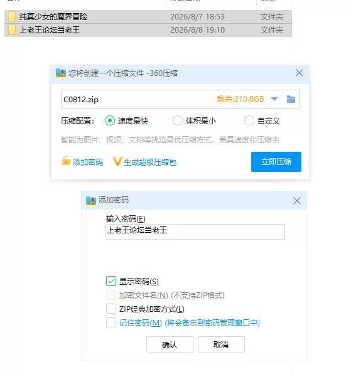Close the create compressed file dialog
The width and height of the screenshot is (351, 377).
click(x=300, y=73)
